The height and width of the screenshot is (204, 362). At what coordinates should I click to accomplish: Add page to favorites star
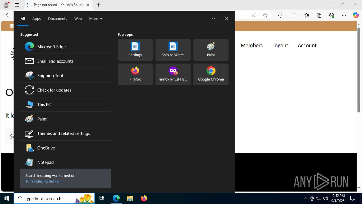(x=265, y=15)
